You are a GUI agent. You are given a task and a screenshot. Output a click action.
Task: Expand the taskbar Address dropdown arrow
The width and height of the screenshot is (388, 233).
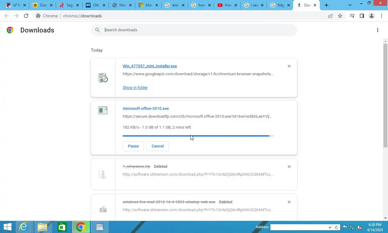coord(330,227)
